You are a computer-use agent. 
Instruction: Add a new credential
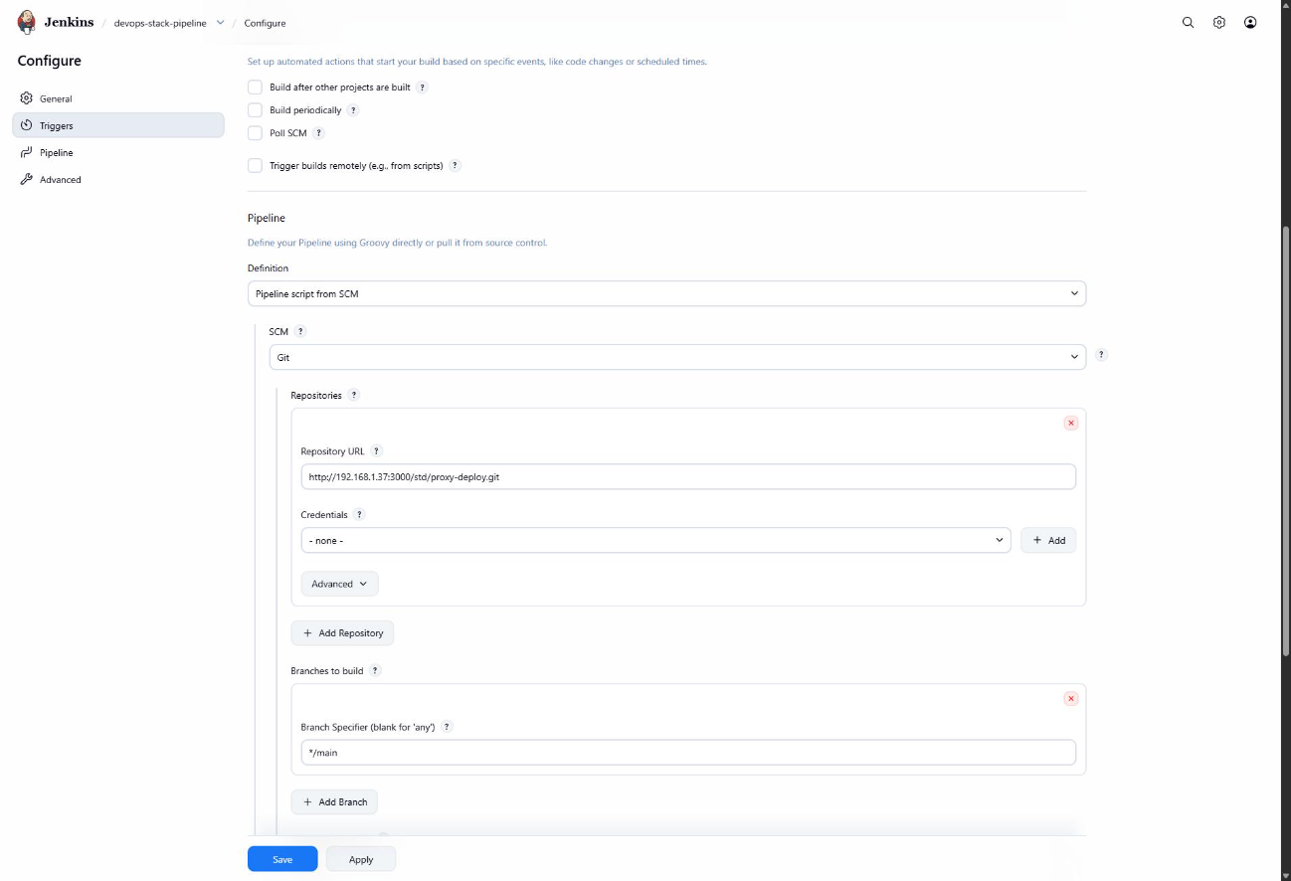[x=1048, y=540]
